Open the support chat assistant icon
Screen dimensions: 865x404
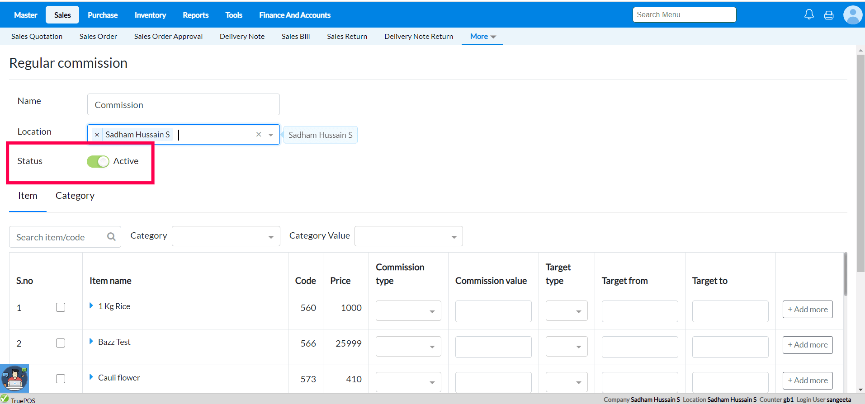coord(14,378)
